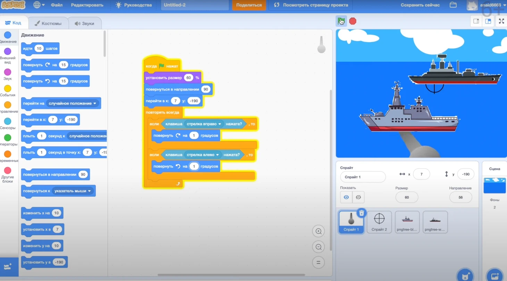Click the Поделиться share button
This screenshot has width=507, height=281.
pos(249,5)
